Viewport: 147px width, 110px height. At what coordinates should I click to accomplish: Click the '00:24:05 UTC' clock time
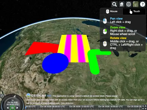tap(13, 105)
